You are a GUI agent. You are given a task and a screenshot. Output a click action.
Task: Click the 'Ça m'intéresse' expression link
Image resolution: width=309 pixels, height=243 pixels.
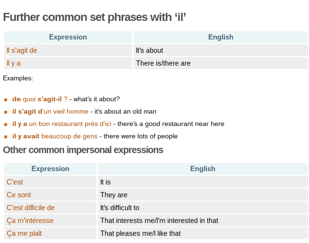tap(30, 221)
